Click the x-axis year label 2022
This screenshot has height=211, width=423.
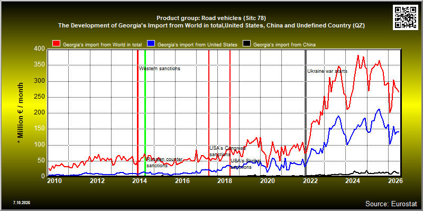tap(310, 180)
